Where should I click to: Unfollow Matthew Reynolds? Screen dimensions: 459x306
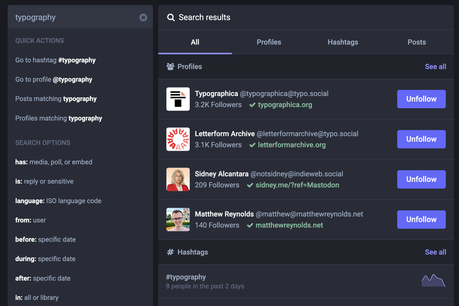[x=422, y=220]
